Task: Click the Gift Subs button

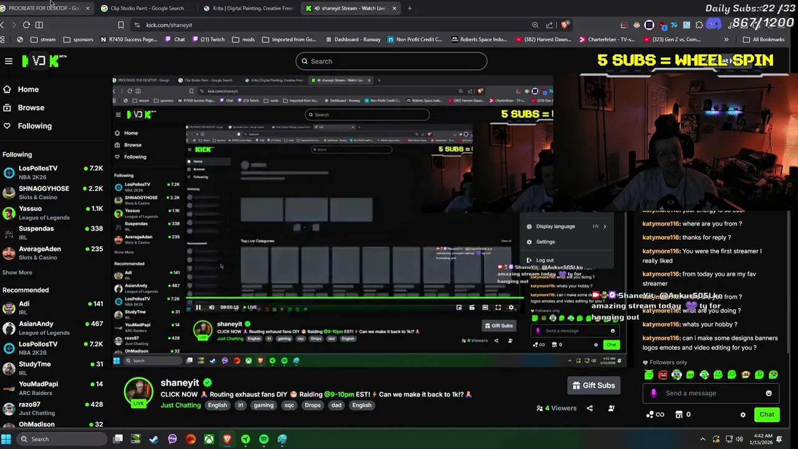Action: click(594, 385)
